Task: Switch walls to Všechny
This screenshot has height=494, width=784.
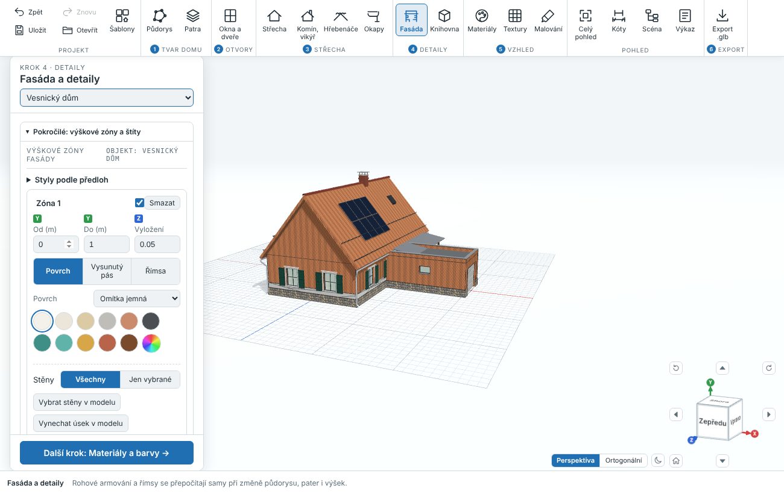Action: point(90,380)
